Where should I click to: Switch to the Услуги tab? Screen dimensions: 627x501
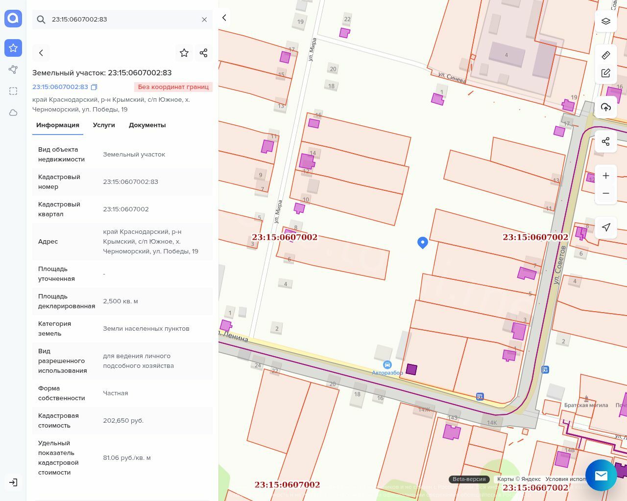click(104, 125)
